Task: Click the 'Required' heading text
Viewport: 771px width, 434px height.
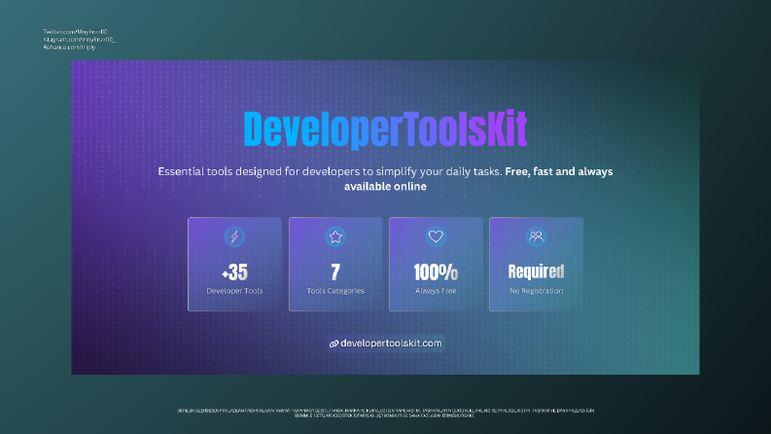Action: 536,271
